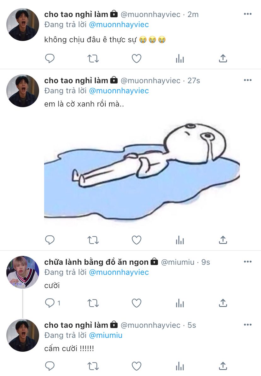The width and height of the screenshot is (261, 376).
Task: Open more options on "em là cờ xanh" tweet
Action: [248, 80]
